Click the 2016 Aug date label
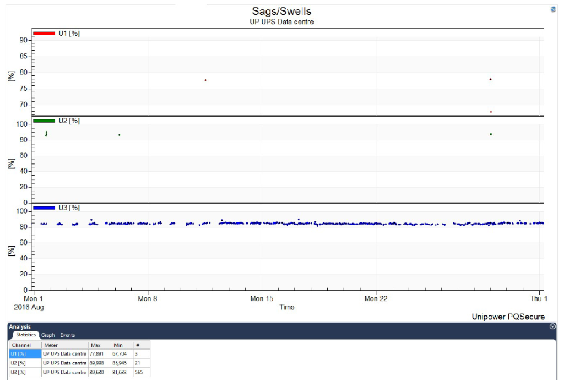The image size is (564, 387). tap(29, 308)
